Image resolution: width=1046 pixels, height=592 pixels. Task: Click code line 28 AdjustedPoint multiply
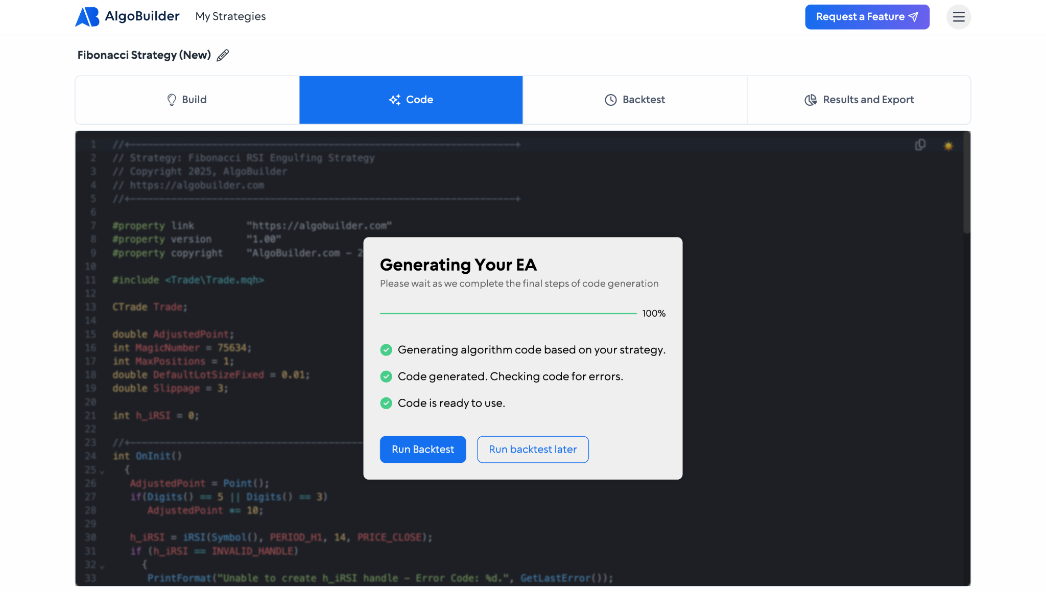(205, 510)
